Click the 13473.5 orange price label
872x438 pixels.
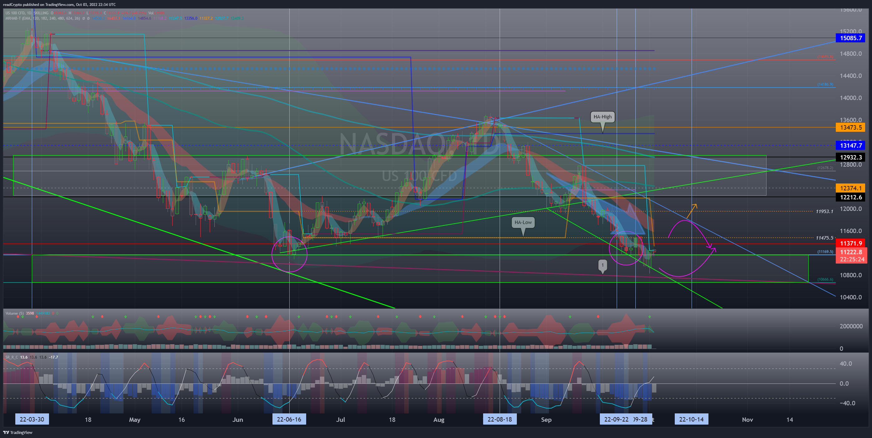[x=851, y=127]
